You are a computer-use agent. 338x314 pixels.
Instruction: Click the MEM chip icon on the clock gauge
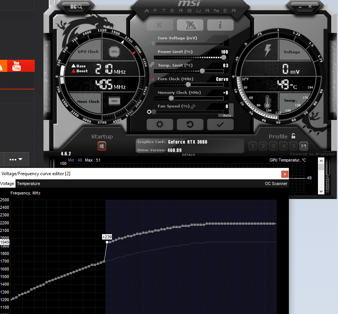(114, 101)
